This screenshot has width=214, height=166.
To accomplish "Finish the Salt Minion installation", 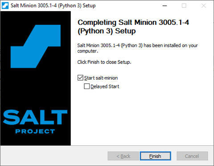I will (155, 156).
